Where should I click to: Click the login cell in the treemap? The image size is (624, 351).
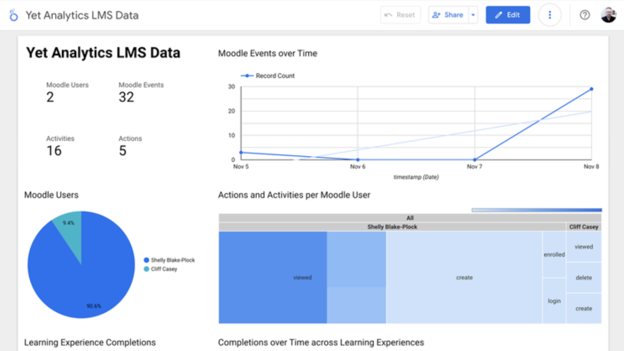(554, 301)
